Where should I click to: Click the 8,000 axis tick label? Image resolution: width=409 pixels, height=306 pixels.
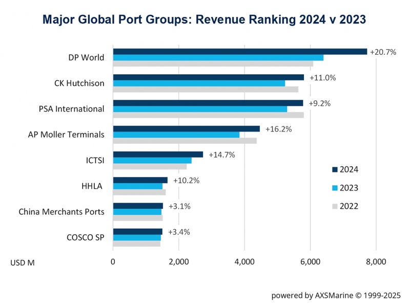coord(376,261)
